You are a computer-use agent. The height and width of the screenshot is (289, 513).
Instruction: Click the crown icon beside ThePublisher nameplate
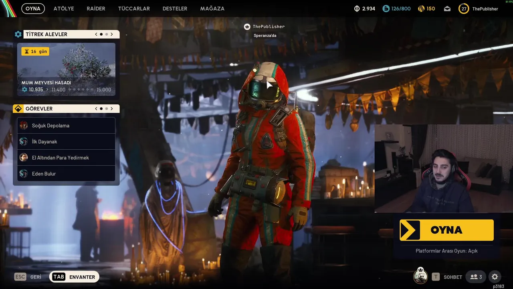(247, 26)
